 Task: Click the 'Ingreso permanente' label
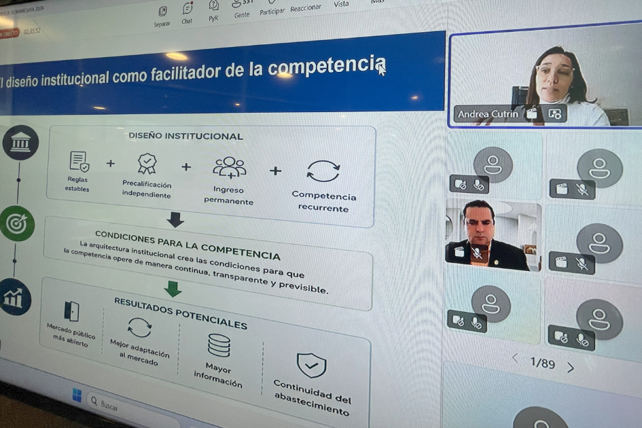tap(228, 196)
